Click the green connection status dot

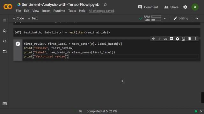(196, 111)
